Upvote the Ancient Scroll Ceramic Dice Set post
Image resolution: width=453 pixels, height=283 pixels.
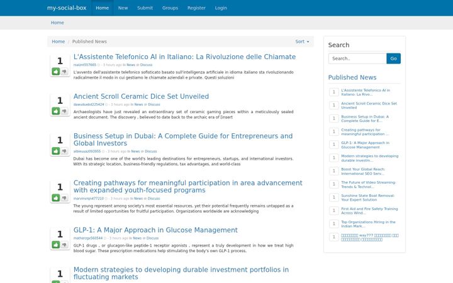pyautogui.click(x=56, y=111)
